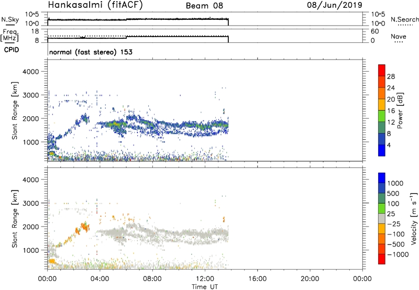Click the "Slant Range [km]" label of the velocity panel

[x=15, y=219]
